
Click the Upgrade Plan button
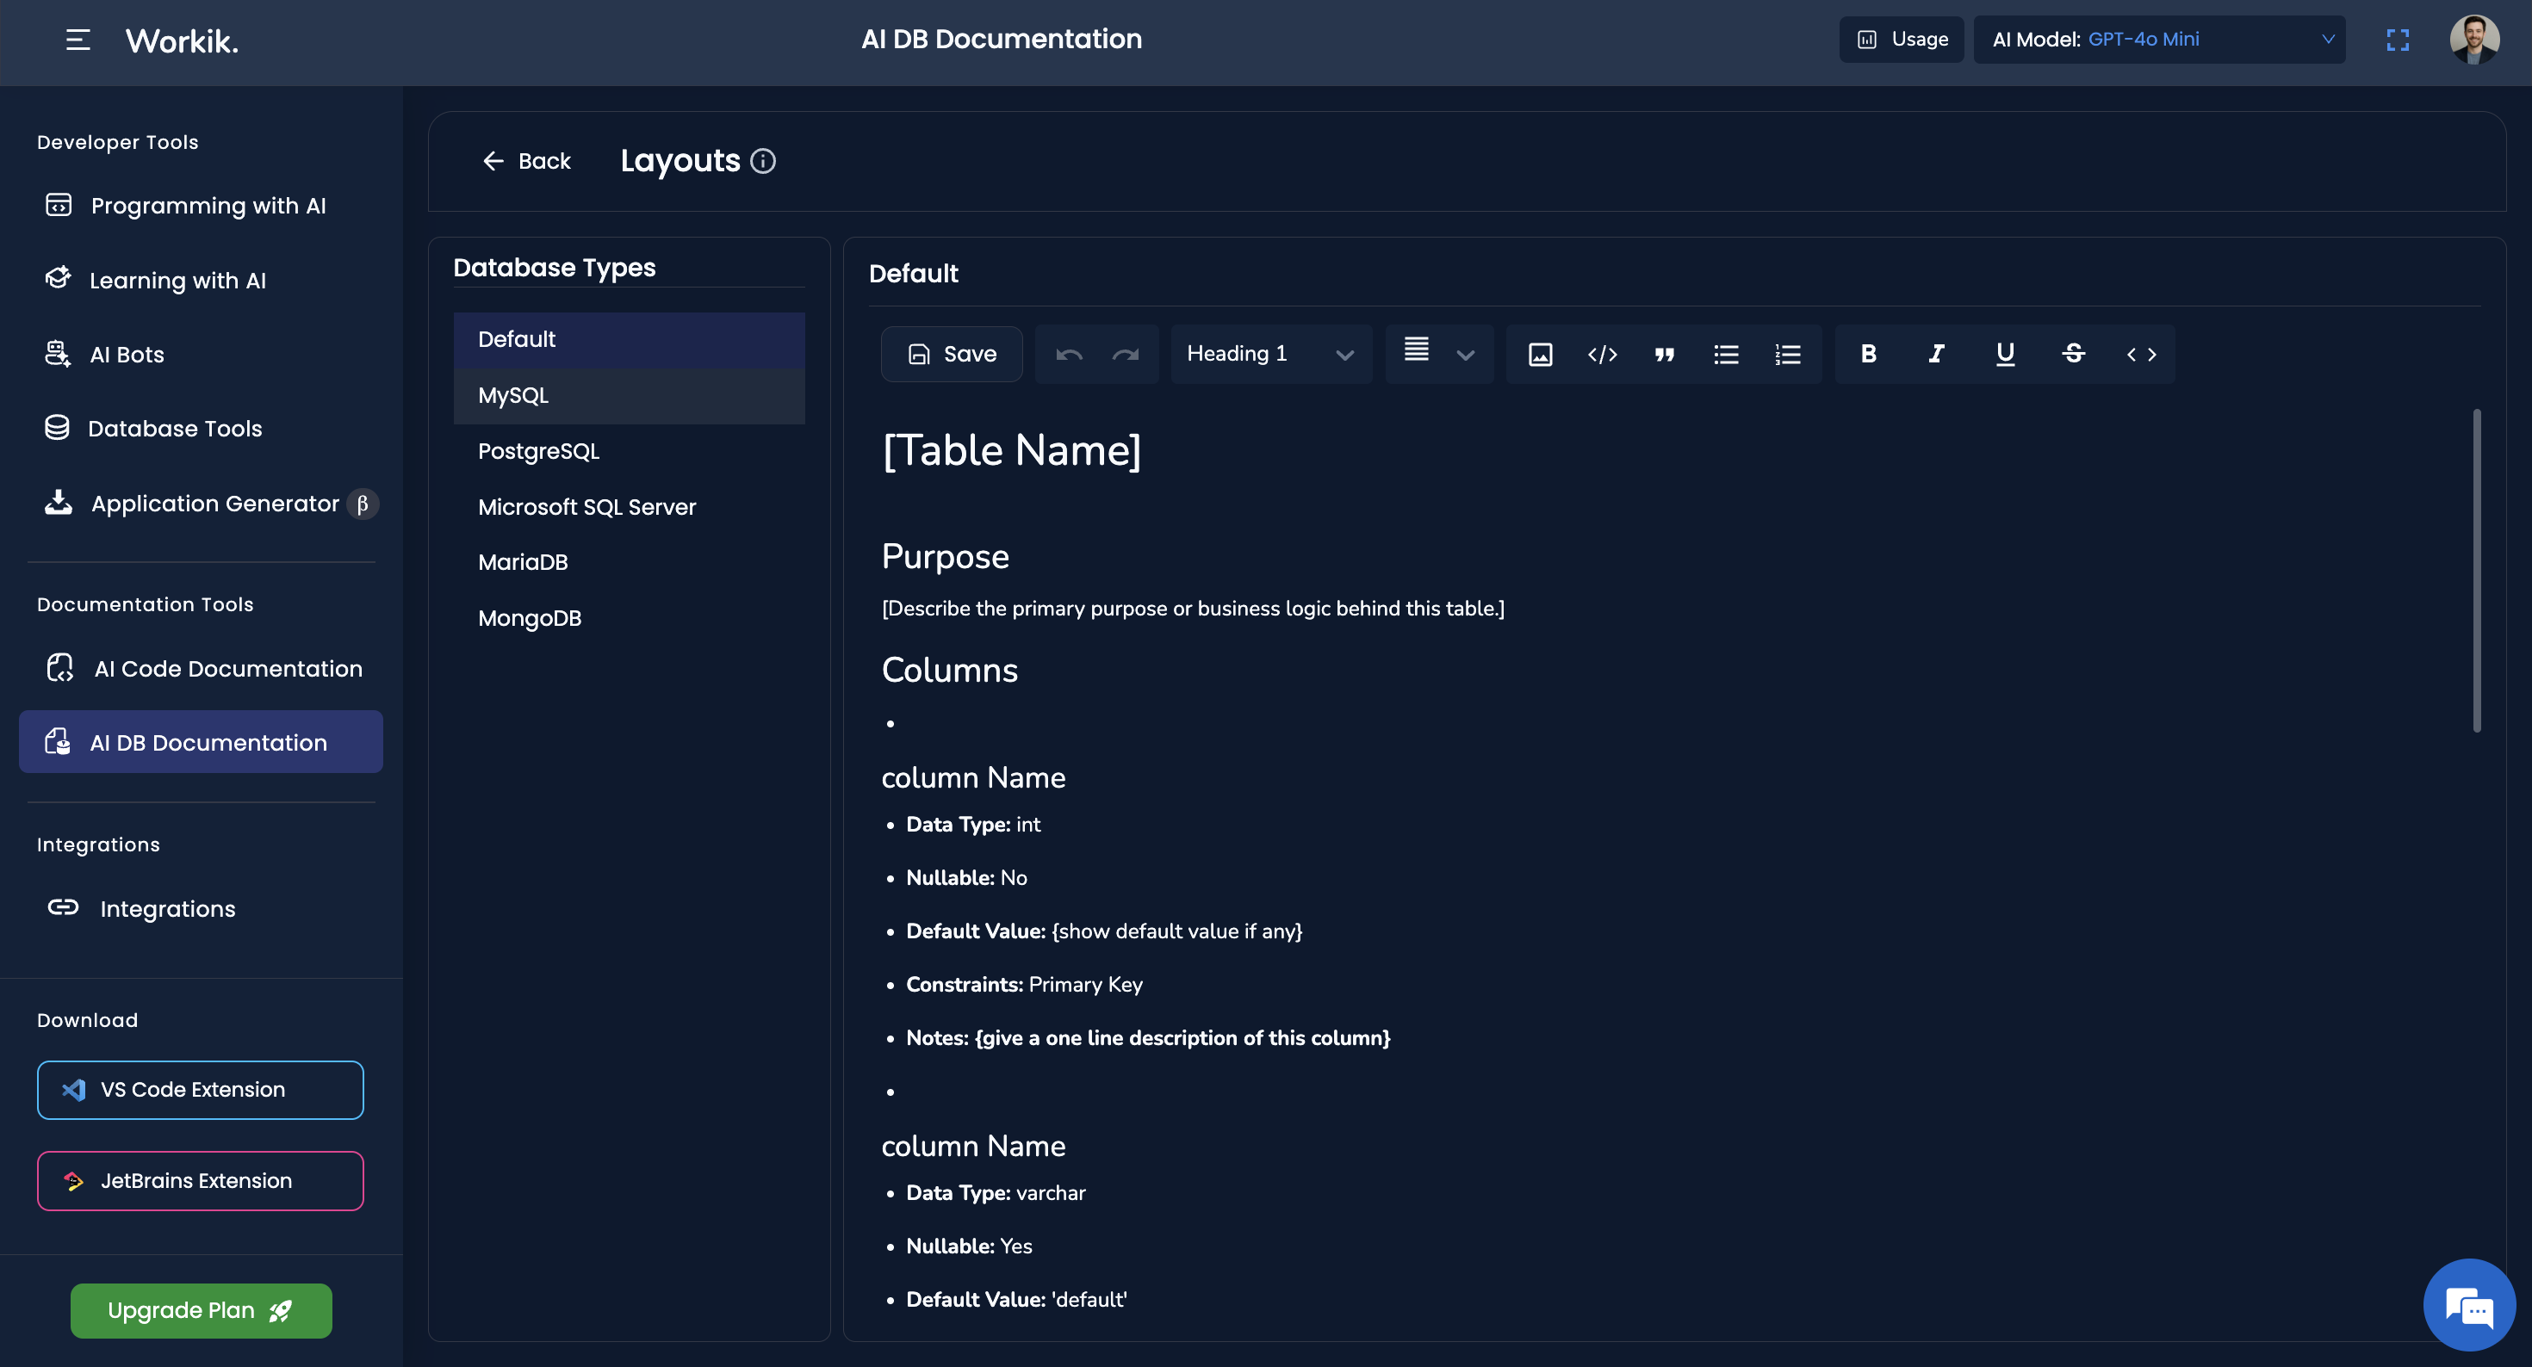pos(201,1310)
